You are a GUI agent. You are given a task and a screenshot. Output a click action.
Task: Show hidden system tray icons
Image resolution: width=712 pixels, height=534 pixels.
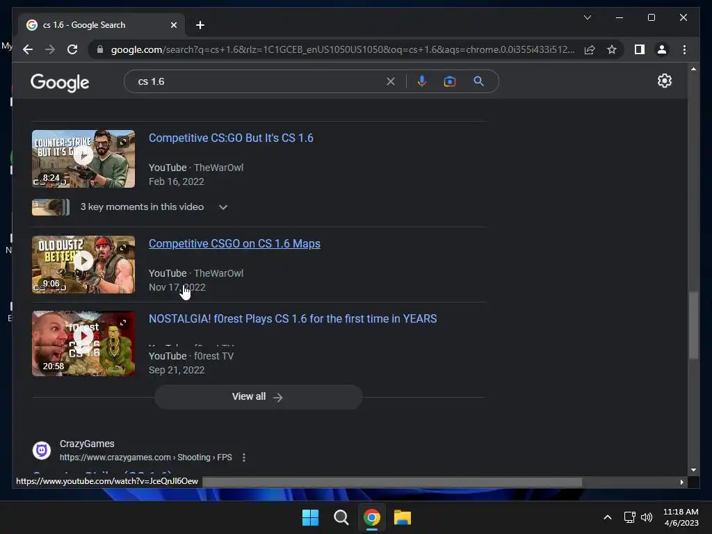[608, 517]
